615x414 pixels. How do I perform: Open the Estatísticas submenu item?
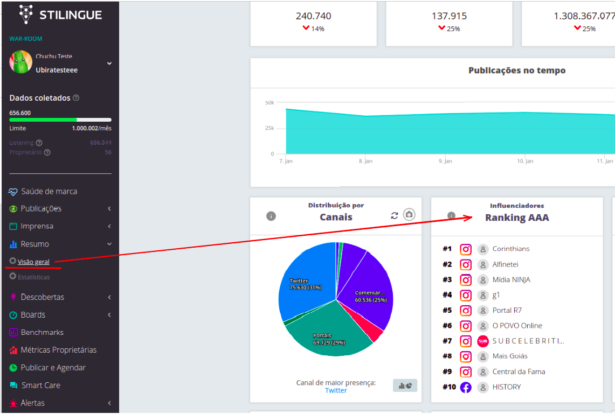tap(34, 277)
